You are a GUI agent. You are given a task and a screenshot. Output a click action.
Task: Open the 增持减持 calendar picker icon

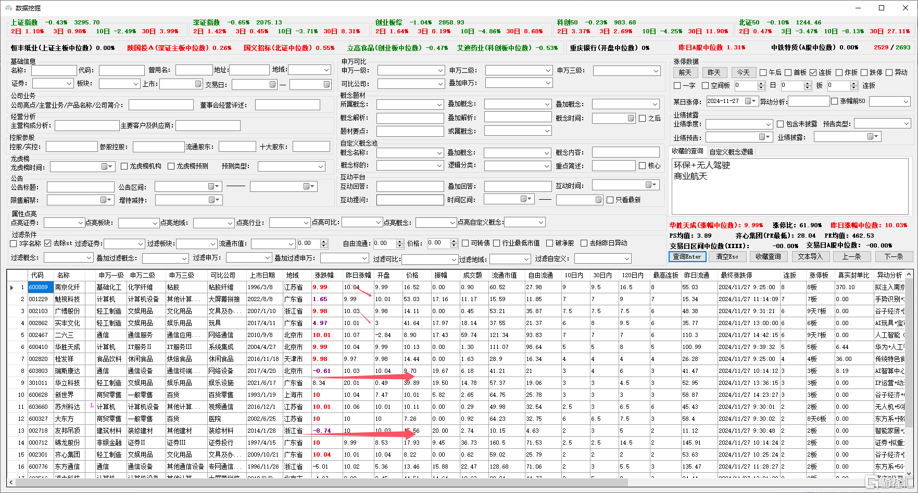[213, 200]
